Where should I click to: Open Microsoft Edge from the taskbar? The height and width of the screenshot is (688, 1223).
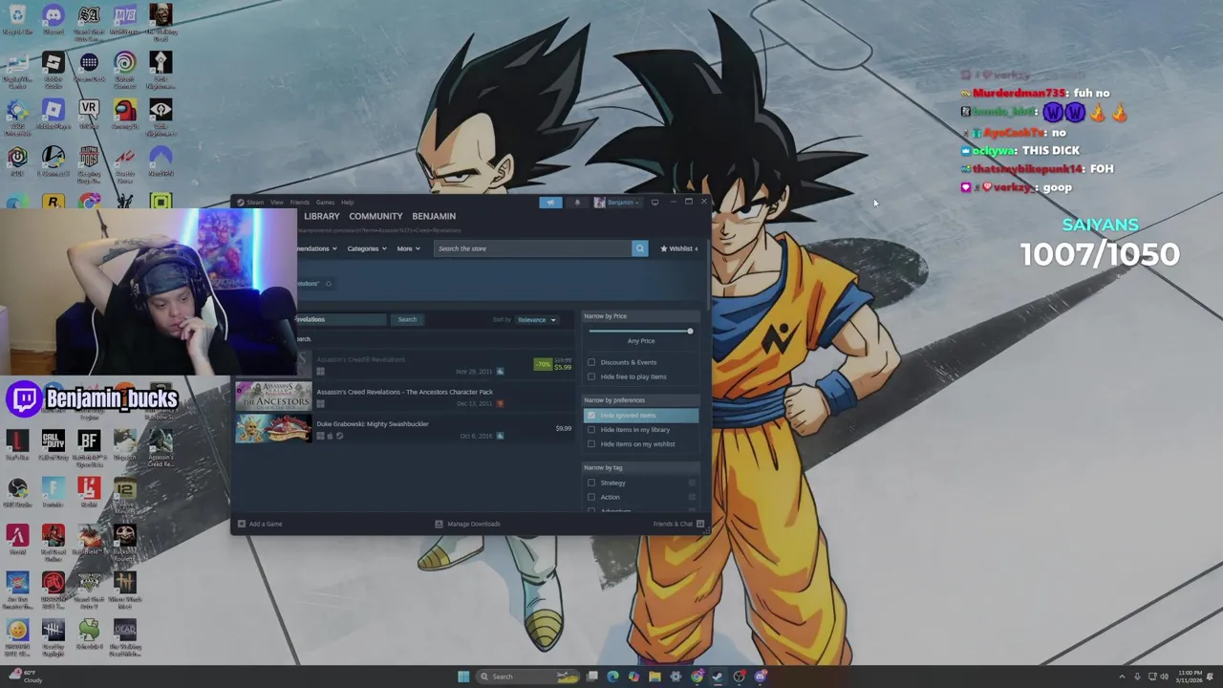click(x=612, y=677)
